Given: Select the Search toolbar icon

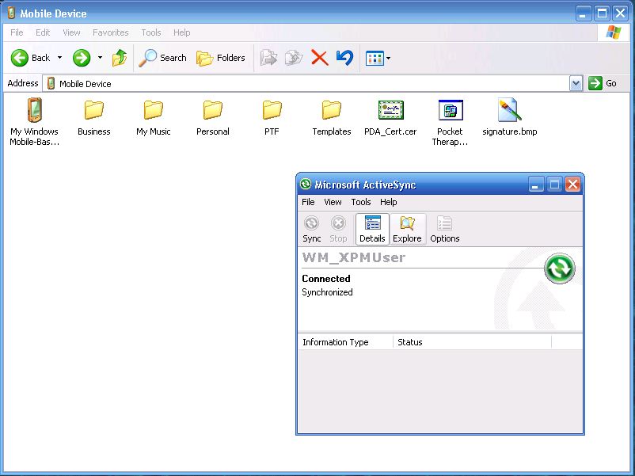Looking at the screenshot, I should click(x=162, y=57).
